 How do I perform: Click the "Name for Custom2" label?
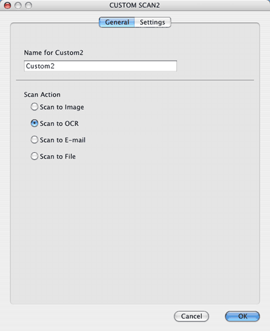[53, 53]
